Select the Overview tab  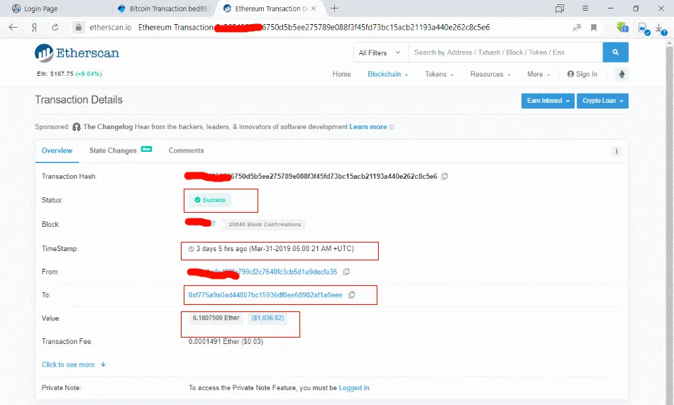tap(57, 150)
